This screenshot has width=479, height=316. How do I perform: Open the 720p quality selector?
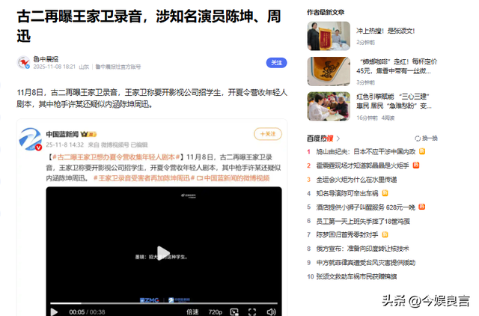216,312
